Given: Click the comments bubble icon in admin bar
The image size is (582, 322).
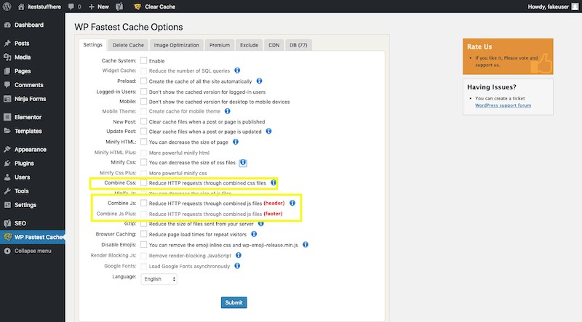Looking at the screenshot, I should (71, 6).
